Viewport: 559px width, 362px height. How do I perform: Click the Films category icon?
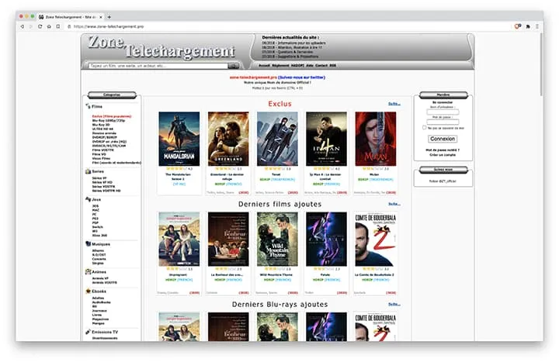pyautogui.click(x=88, y=106)
